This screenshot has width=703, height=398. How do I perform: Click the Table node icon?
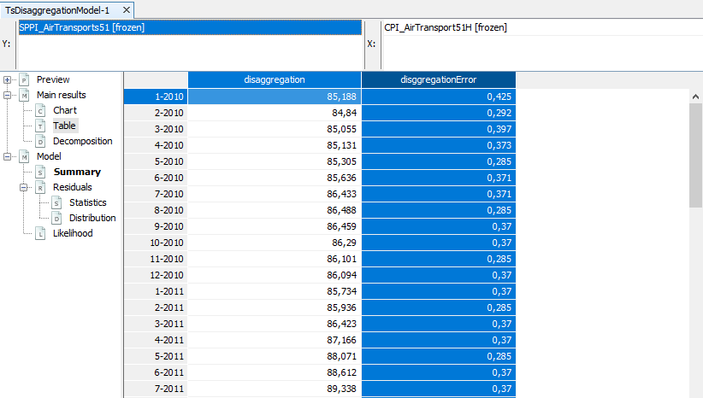[x=40, y=126]
